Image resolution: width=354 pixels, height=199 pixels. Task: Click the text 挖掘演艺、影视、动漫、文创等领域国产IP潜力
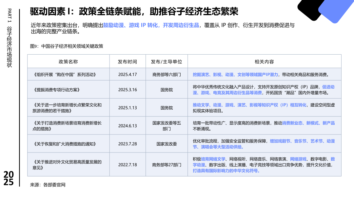(235, 75)
